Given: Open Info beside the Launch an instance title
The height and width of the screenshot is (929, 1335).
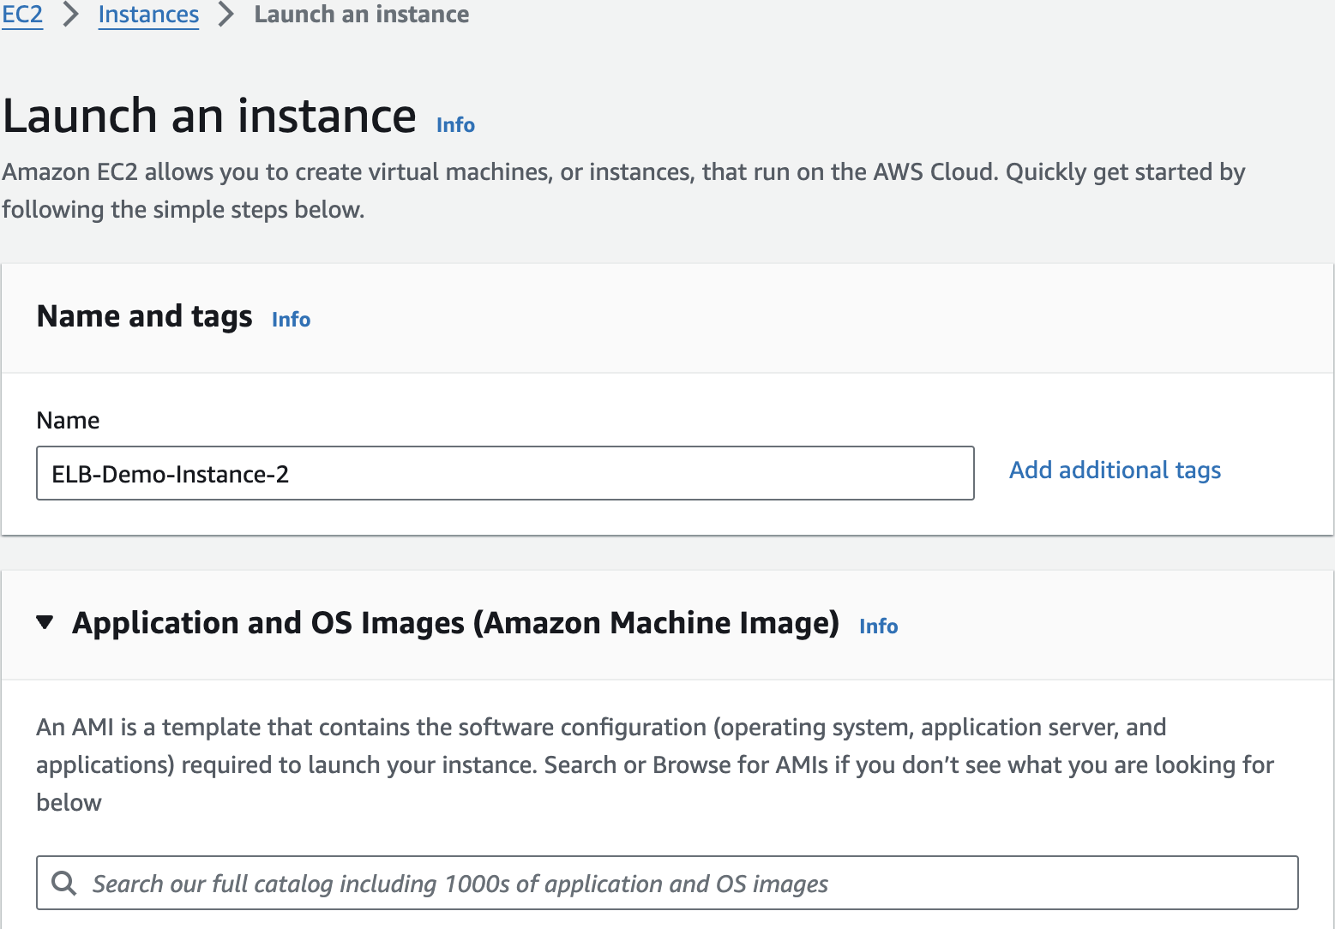Looking at the screenshot, I should [455, 125].
